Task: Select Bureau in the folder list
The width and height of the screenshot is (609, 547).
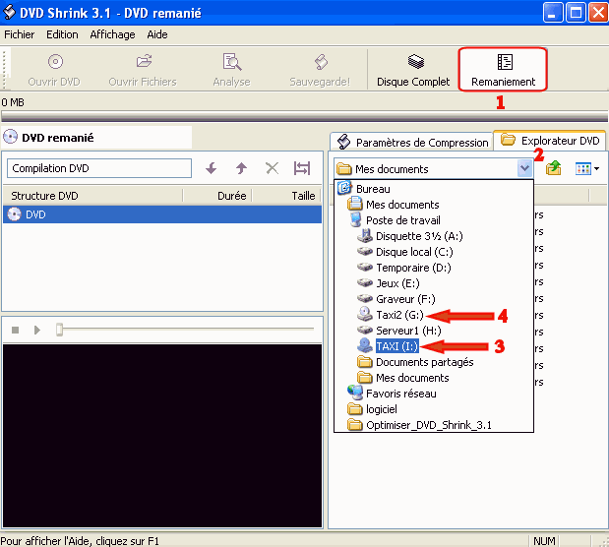Action: click(x=373, y=189)
